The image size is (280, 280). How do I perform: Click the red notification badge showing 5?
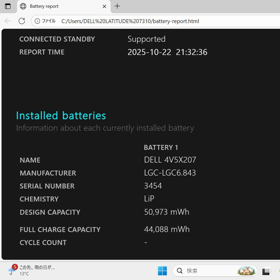15,267
